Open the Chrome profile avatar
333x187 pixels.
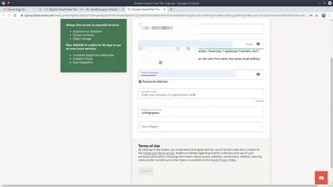tap(324, 15)
